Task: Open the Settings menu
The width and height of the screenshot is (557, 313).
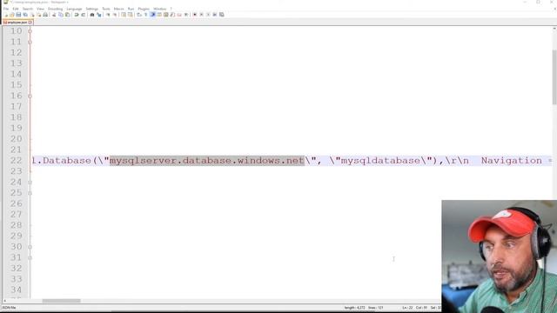Action: click(91, 9)
